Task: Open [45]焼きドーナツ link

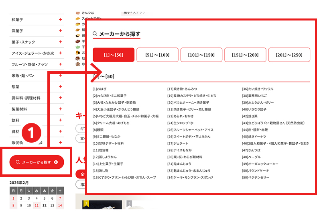Action: tap(254, 137)
